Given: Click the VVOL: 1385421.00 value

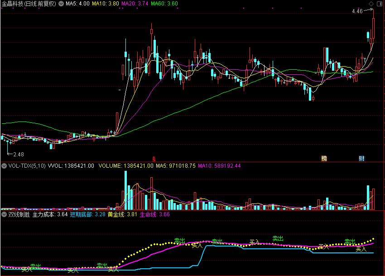Looking at the screenshot, I should click(x=71, y=166).
